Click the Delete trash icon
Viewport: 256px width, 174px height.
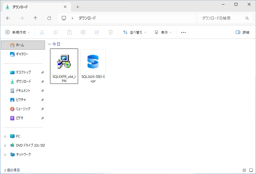(x=111, y=32)
